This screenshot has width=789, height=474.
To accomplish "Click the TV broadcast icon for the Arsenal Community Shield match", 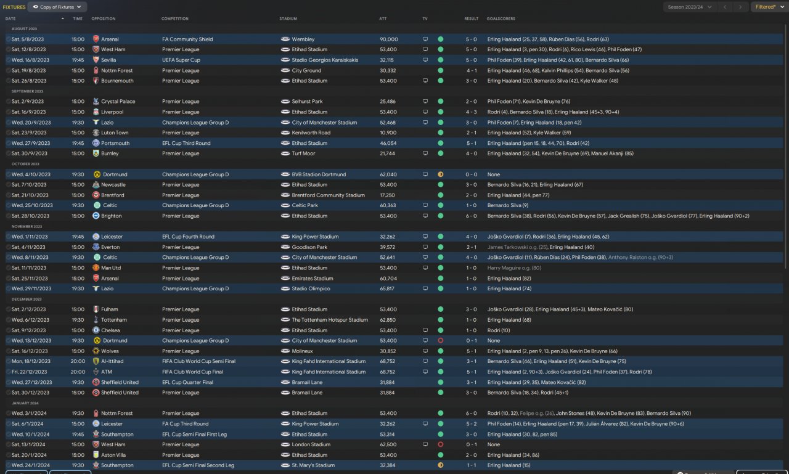I will tap(425, 39).
